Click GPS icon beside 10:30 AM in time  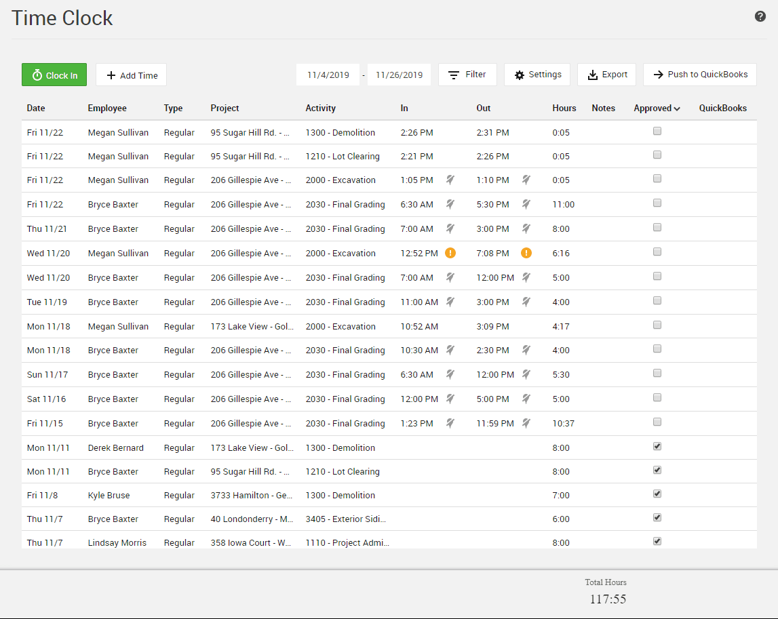450,350
